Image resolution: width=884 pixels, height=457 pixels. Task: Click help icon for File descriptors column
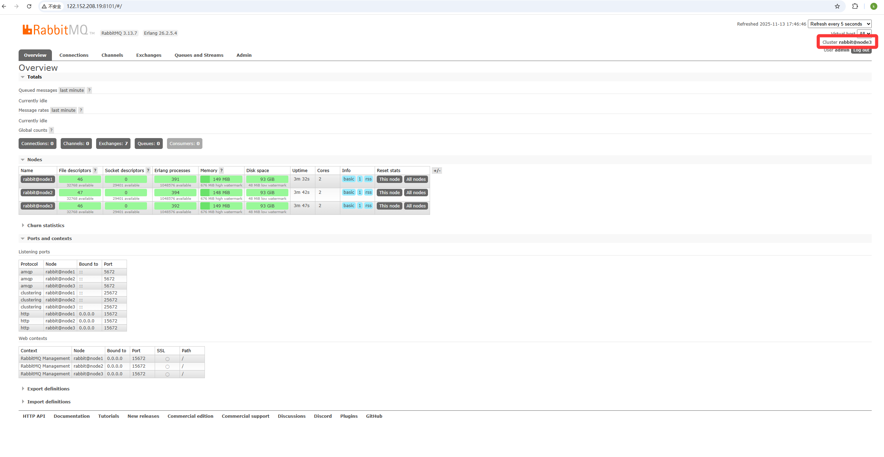95,171
